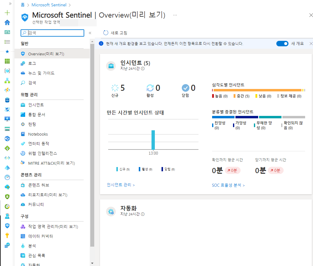Click the 신규 incident count 5
Screen dimensions: 313x266
(123, 88)
